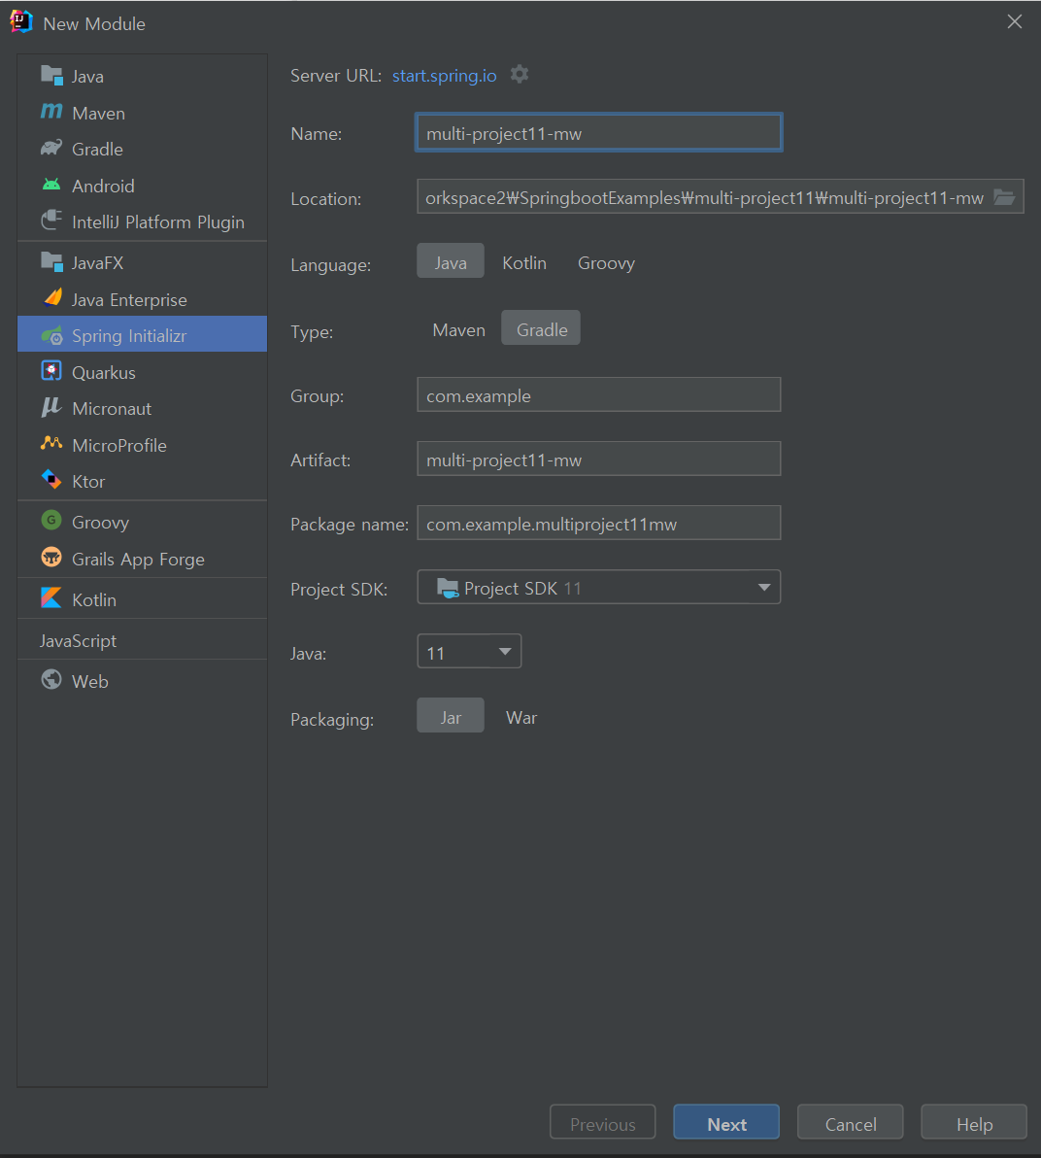The image size is (1041, 1158).
Task: Select Kotlin as the language
Action: pos(524,261)
